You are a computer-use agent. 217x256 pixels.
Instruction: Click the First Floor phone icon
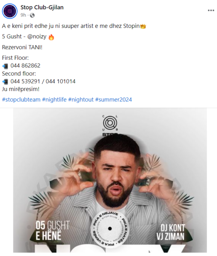(x=5, y=66)
